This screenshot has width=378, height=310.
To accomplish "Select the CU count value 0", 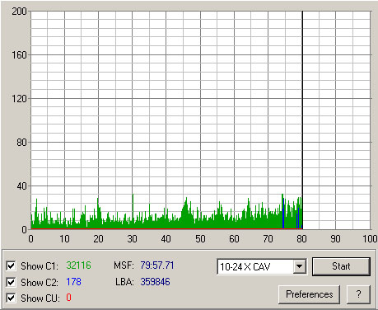I will click(68, 298).
